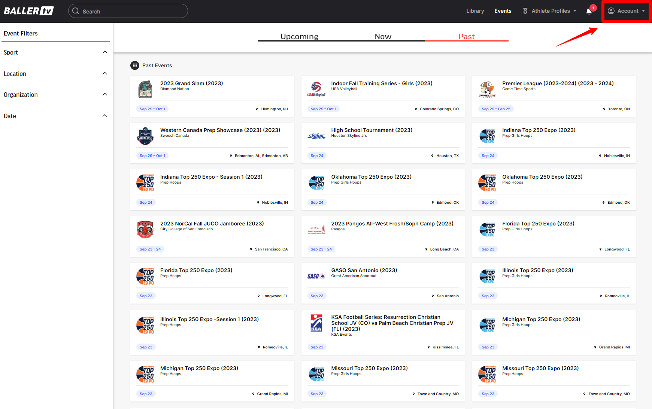Open 2023 NorCal Fall JUCO Jamboree title
The width and height of the screenshot is (652, 409).
pyautogui.click(x=212, y=224)
